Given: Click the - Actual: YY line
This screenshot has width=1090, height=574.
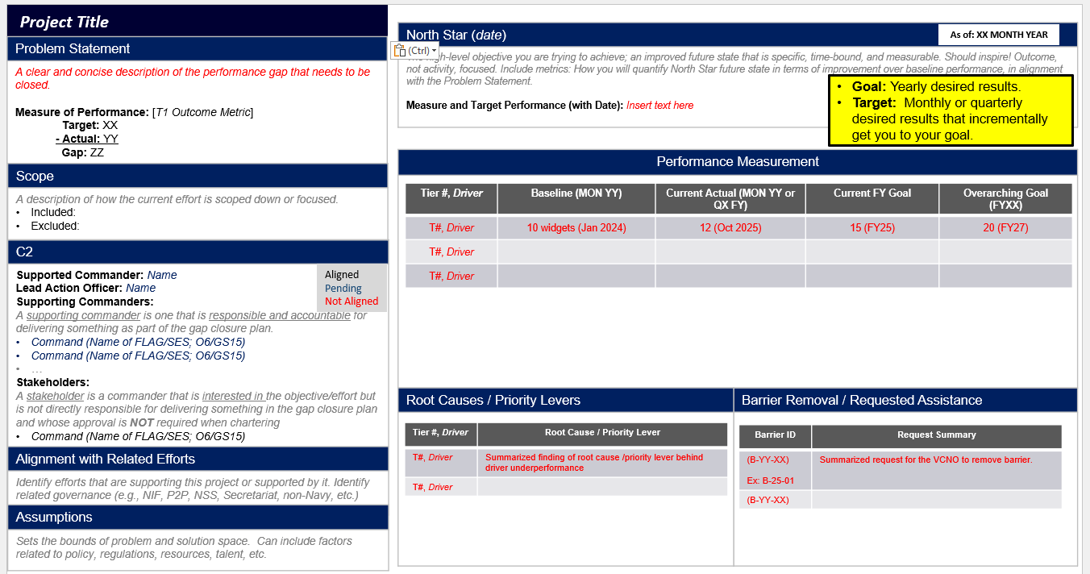Looking at the screenshot, I should 87,139.
